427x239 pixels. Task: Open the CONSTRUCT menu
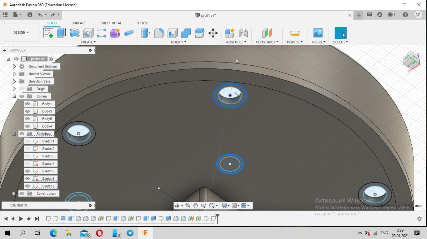tap(267, 42)
